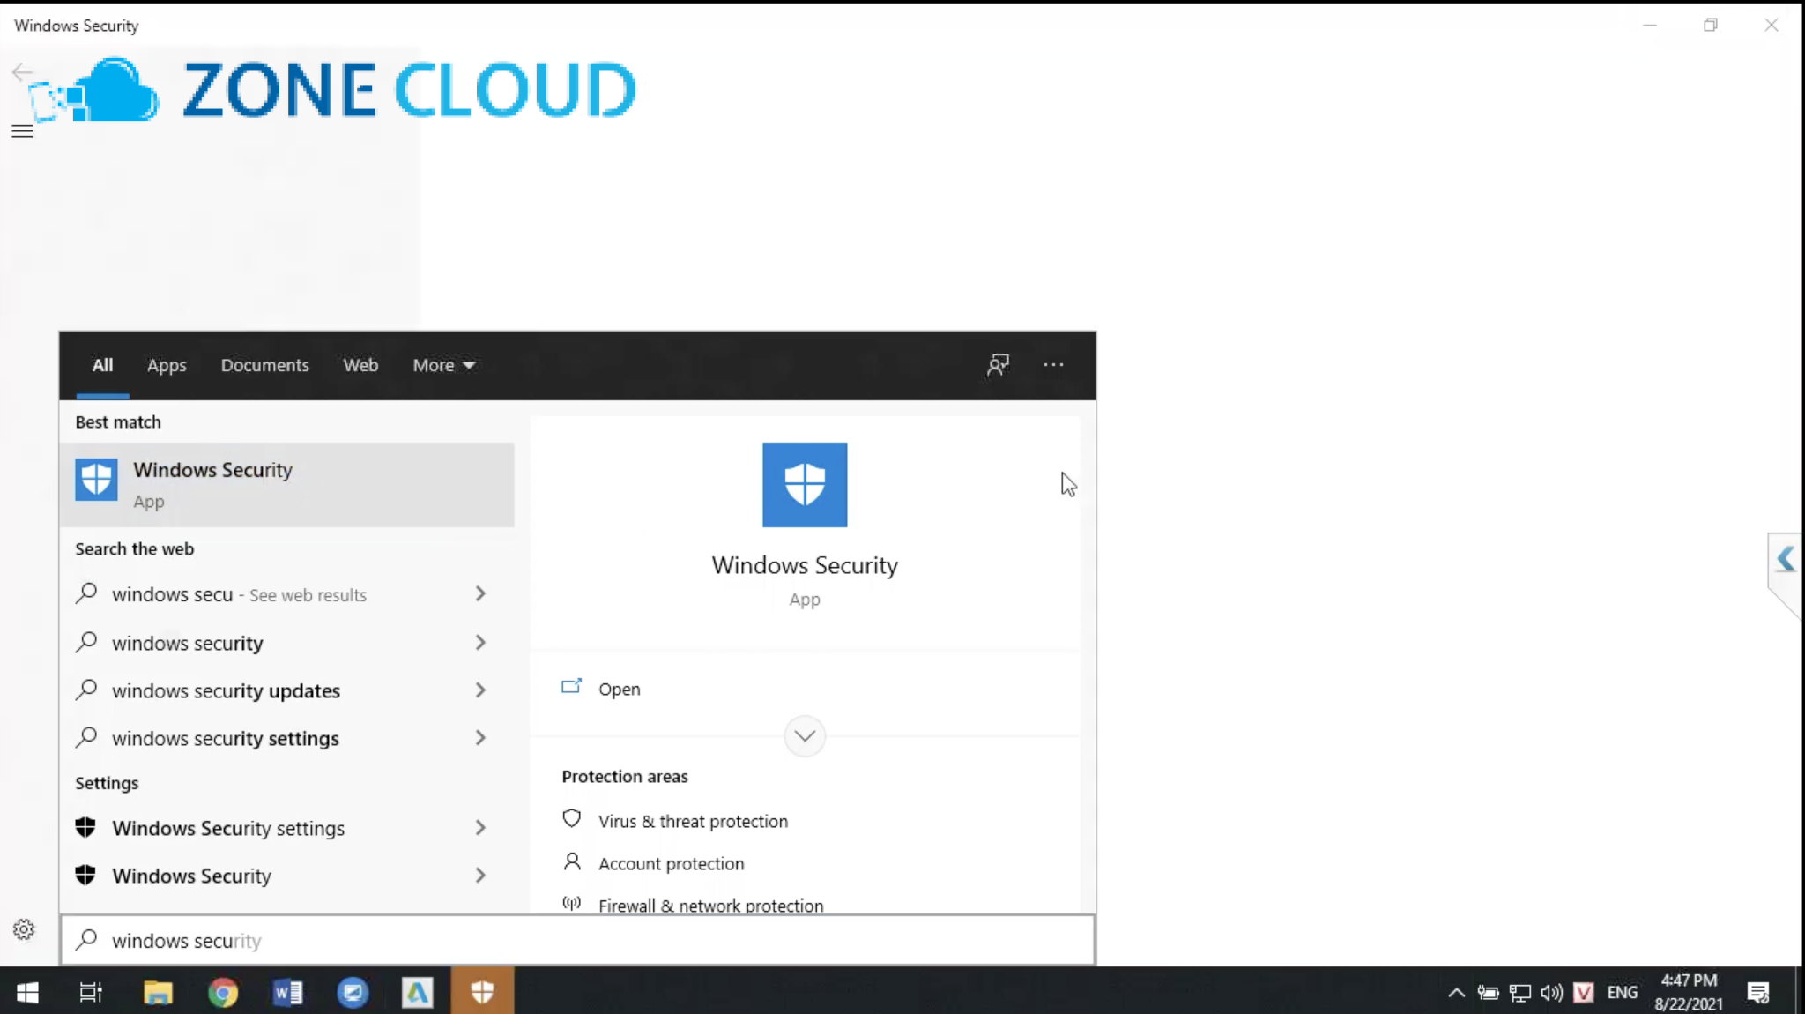Click the volume speaker tray icon
Viewport: 1805px width, 1014px height.
[x=1551, y=993]
